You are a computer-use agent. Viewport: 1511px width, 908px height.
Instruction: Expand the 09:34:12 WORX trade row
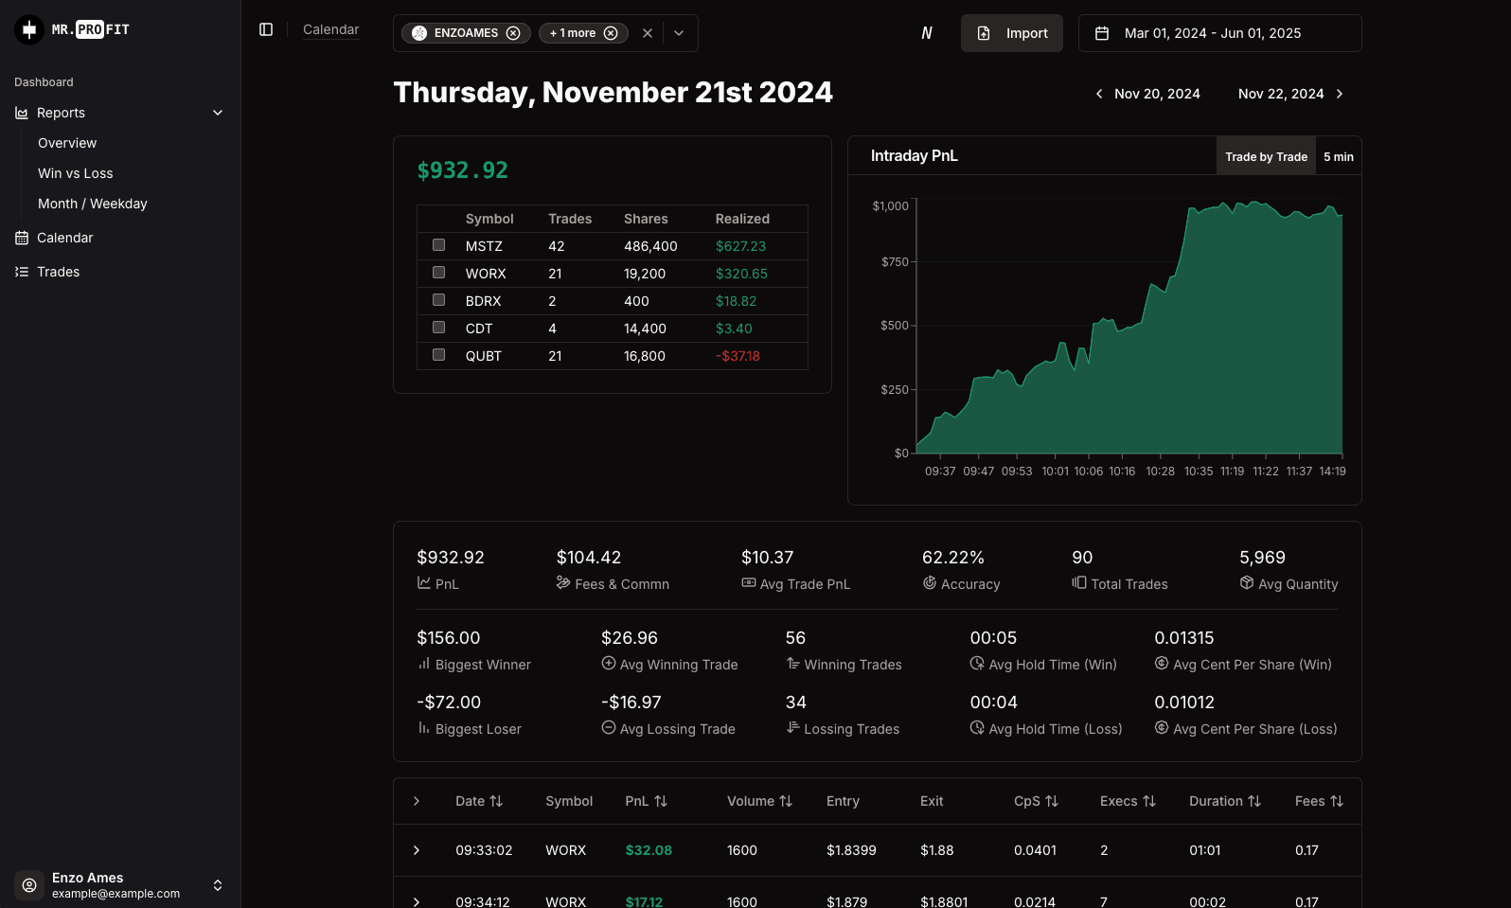pyautogui.click(x=417, y=901)
